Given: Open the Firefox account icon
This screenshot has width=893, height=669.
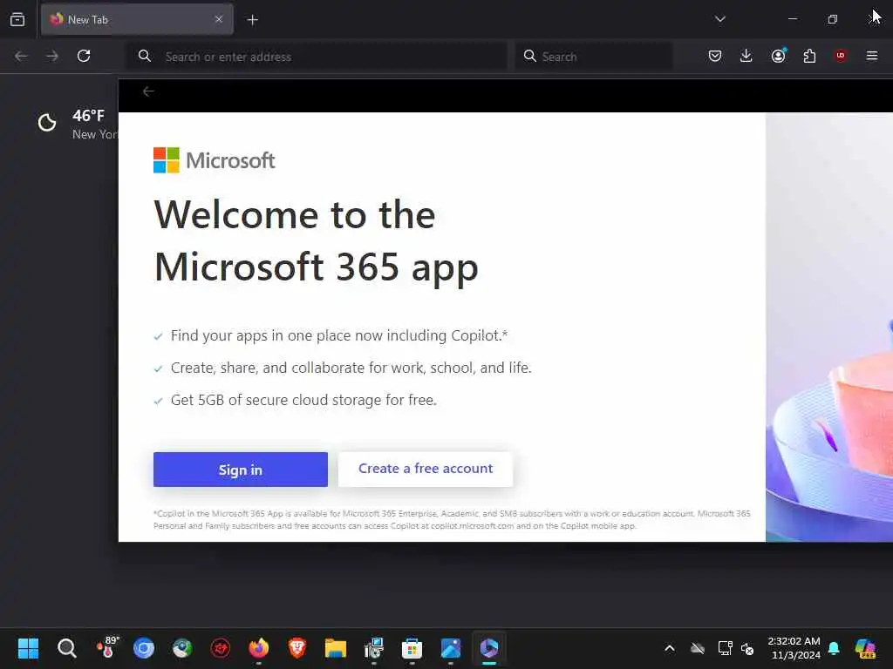Looking at the screenshot, I should (x=778, y=56).
